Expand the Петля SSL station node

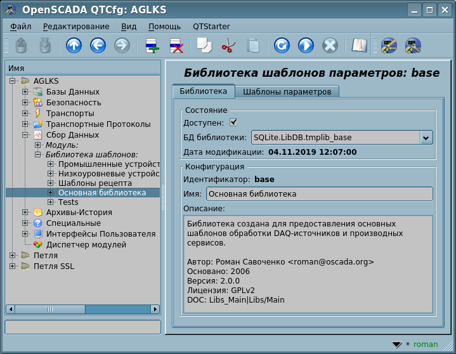[x=12, y=266]
